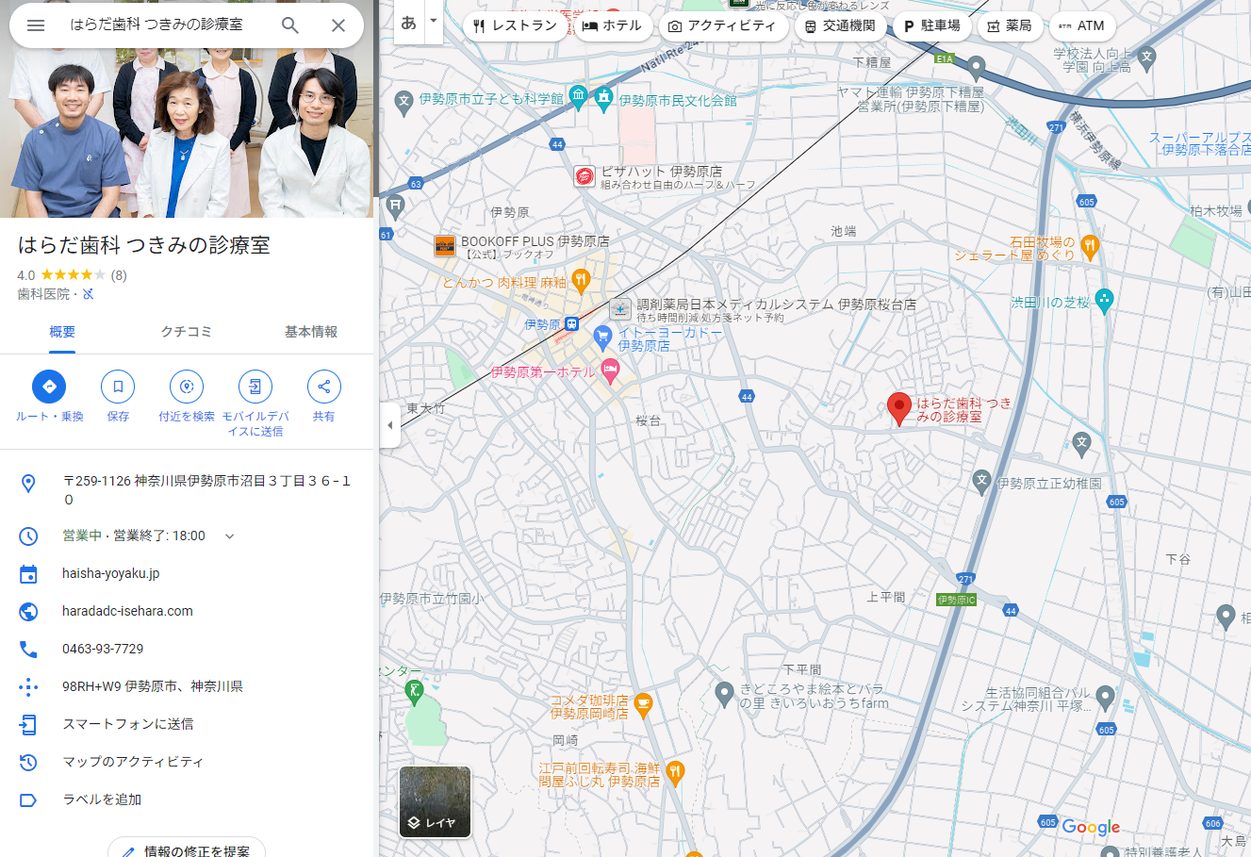Switch to the クチコミ reviews tab
This screenshot has width=1251, height=857.
click(x=186, y=332)
